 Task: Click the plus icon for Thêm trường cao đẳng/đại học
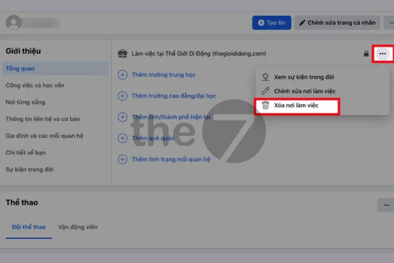point(123,96)
